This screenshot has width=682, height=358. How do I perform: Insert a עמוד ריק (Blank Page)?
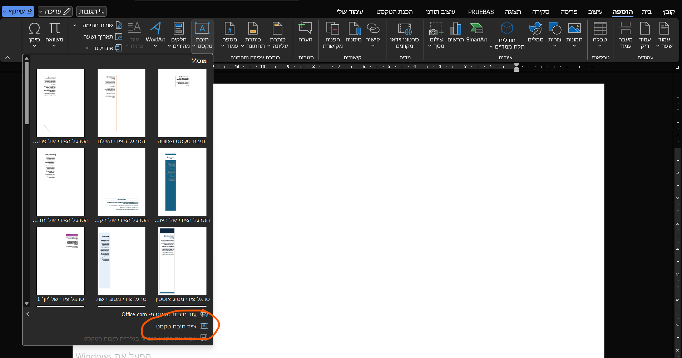(645, 35)
